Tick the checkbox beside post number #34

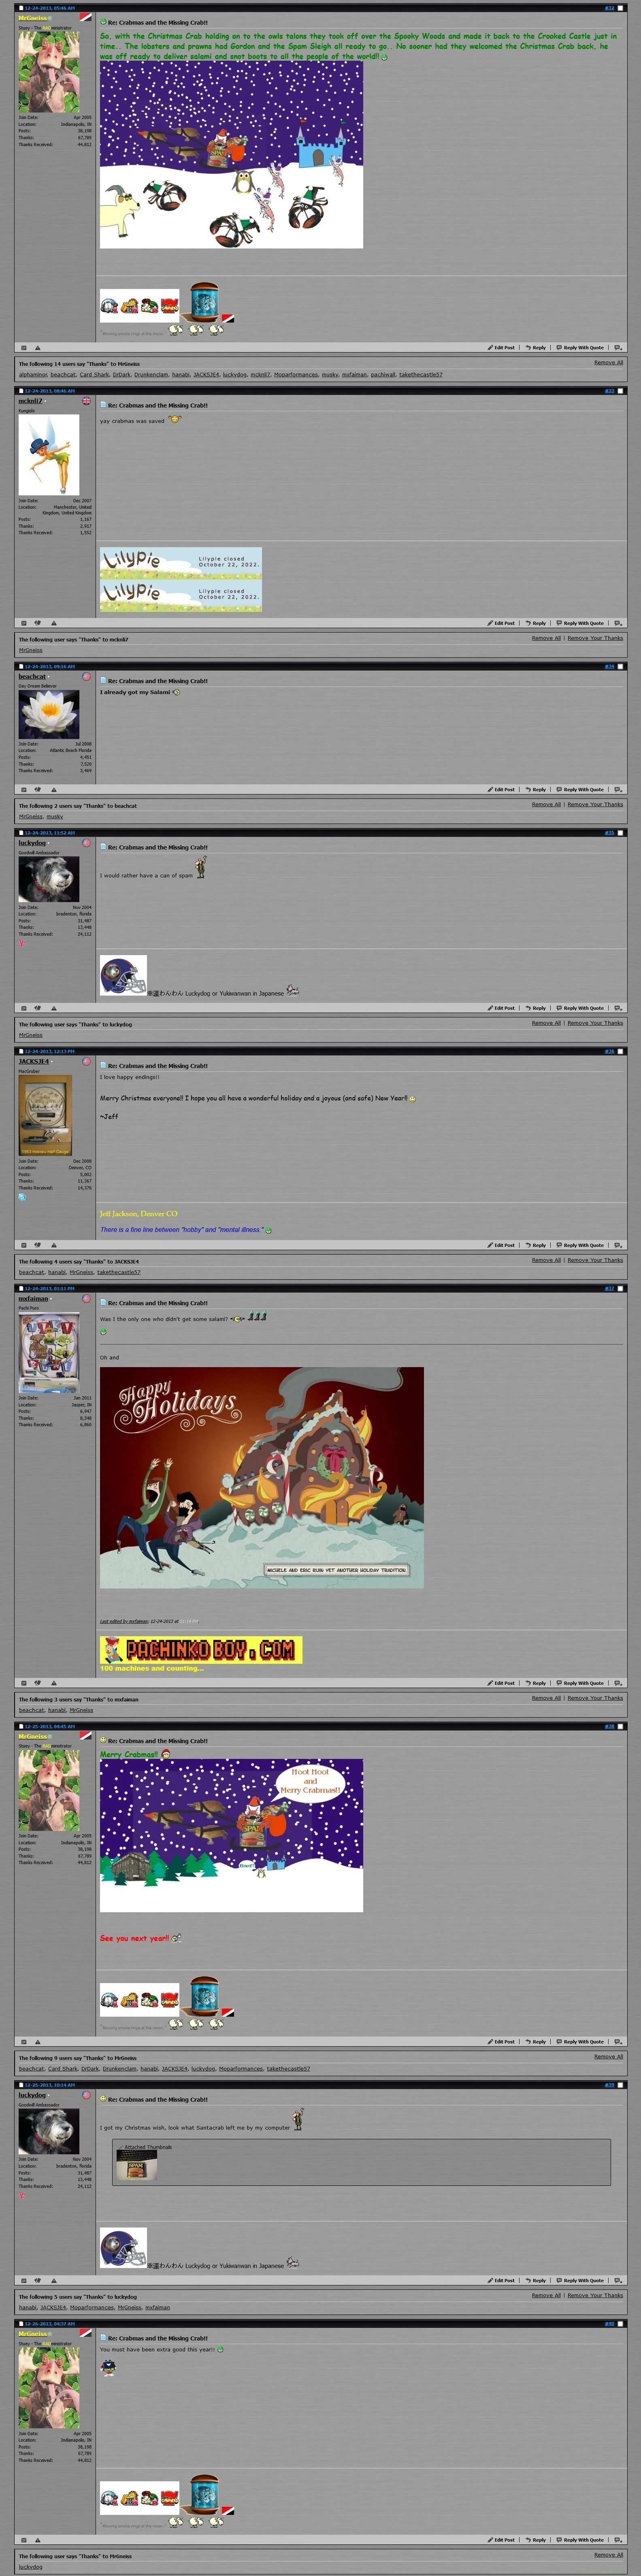620,666
